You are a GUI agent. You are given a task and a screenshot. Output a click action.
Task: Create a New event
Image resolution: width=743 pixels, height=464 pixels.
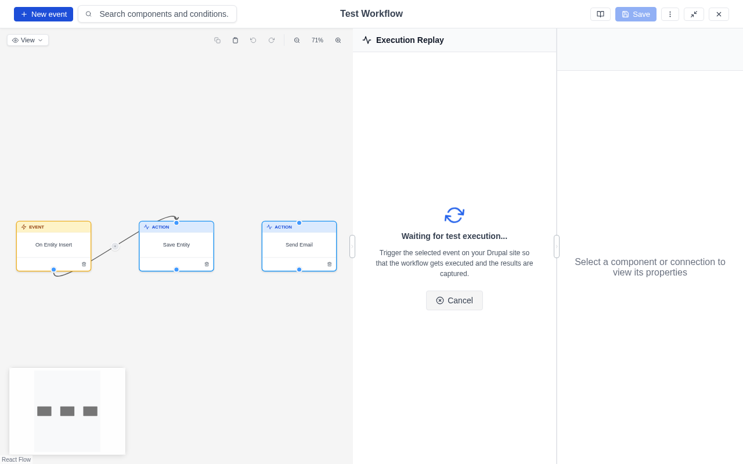[43, 14]
